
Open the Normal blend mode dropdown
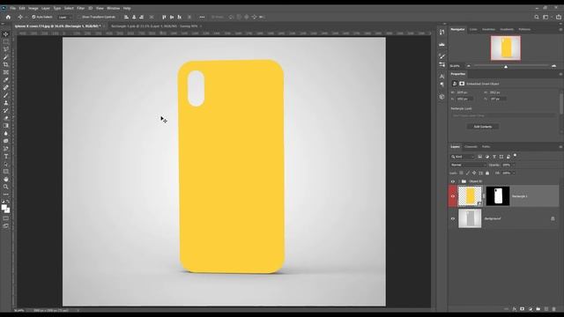tap(468, 165)
